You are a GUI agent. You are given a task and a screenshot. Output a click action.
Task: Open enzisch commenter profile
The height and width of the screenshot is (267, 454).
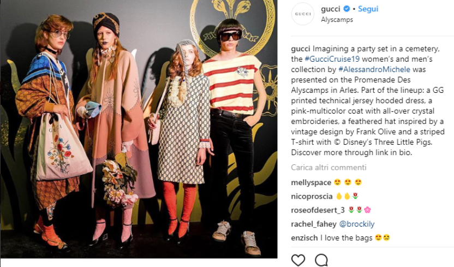[304, 238]
